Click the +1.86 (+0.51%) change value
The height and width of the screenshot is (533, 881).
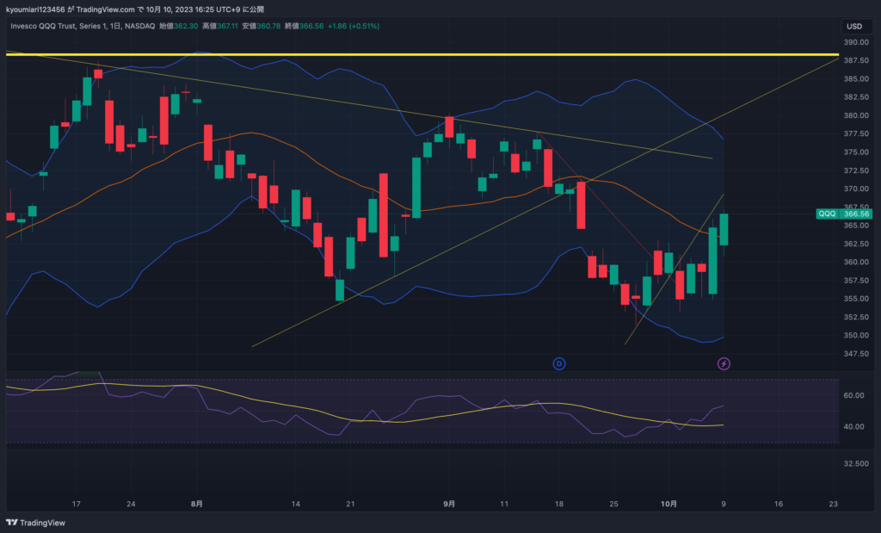coord(354,26)
